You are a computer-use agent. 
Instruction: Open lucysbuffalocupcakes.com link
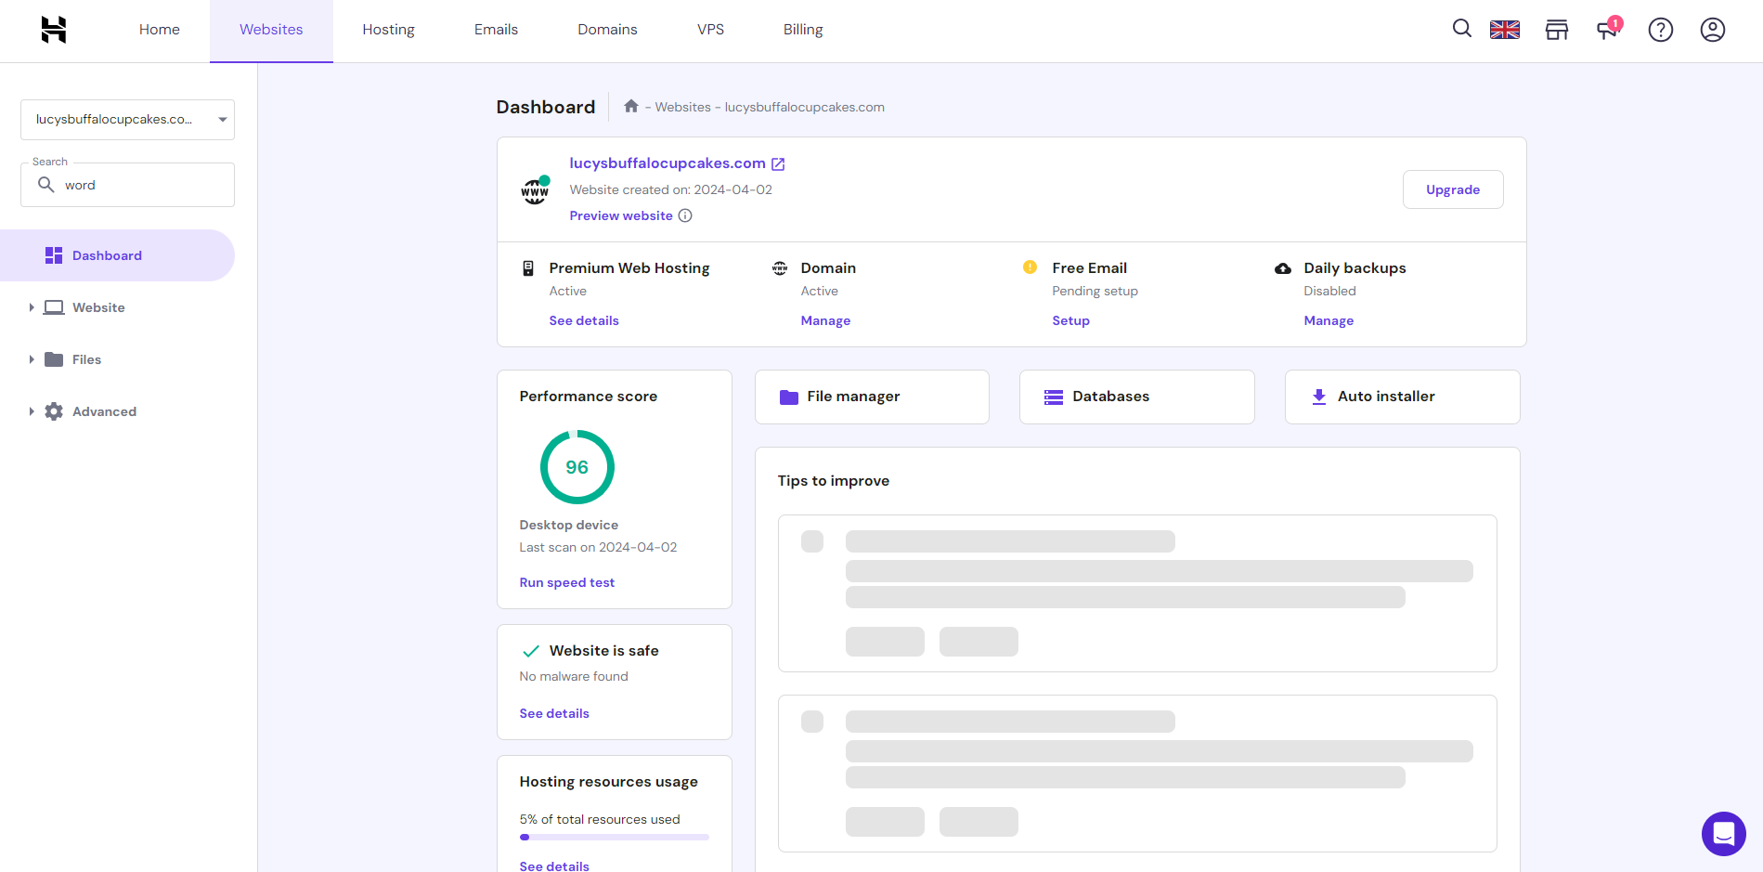click(668, 163)
